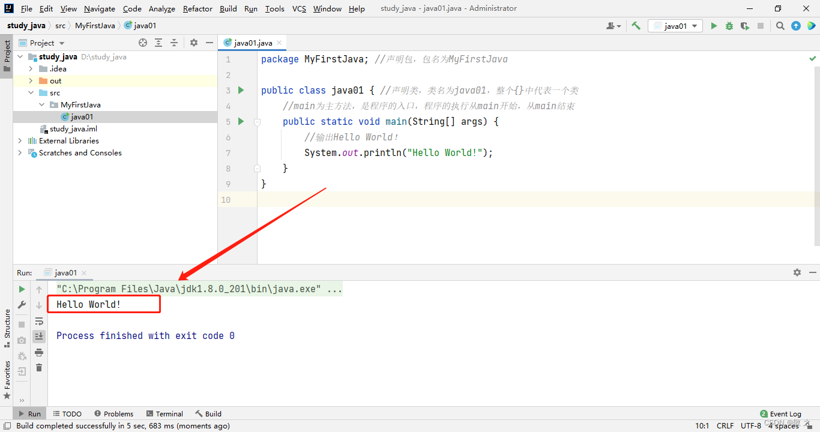This screenshot has width=820, height=432.
Task: Click the run gutter arrow beside main method
Action: tap(241, 121)
